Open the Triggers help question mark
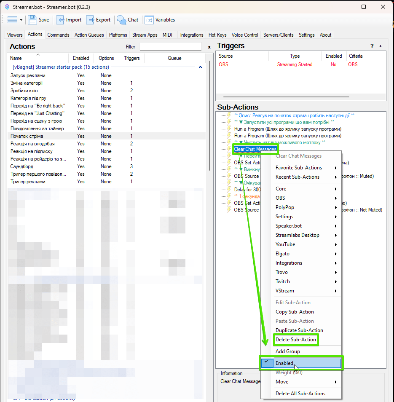Image resolution: width=394 pixels, height=402 pixels. point(372,46)
